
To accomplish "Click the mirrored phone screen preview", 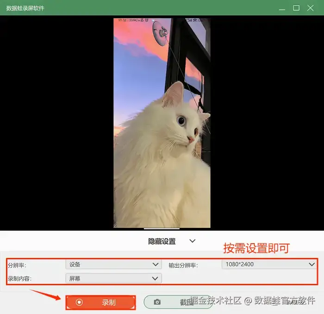I will (162, 123).
